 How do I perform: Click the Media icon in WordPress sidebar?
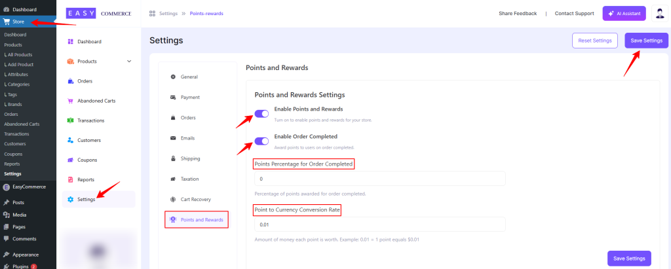pyautogui.click(x=7, y=215)
